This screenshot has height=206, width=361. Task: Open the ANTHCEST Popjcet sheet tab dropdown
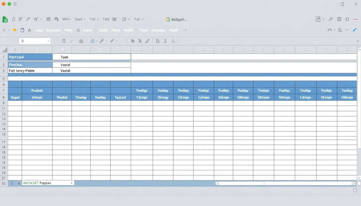tap(71, 183)
